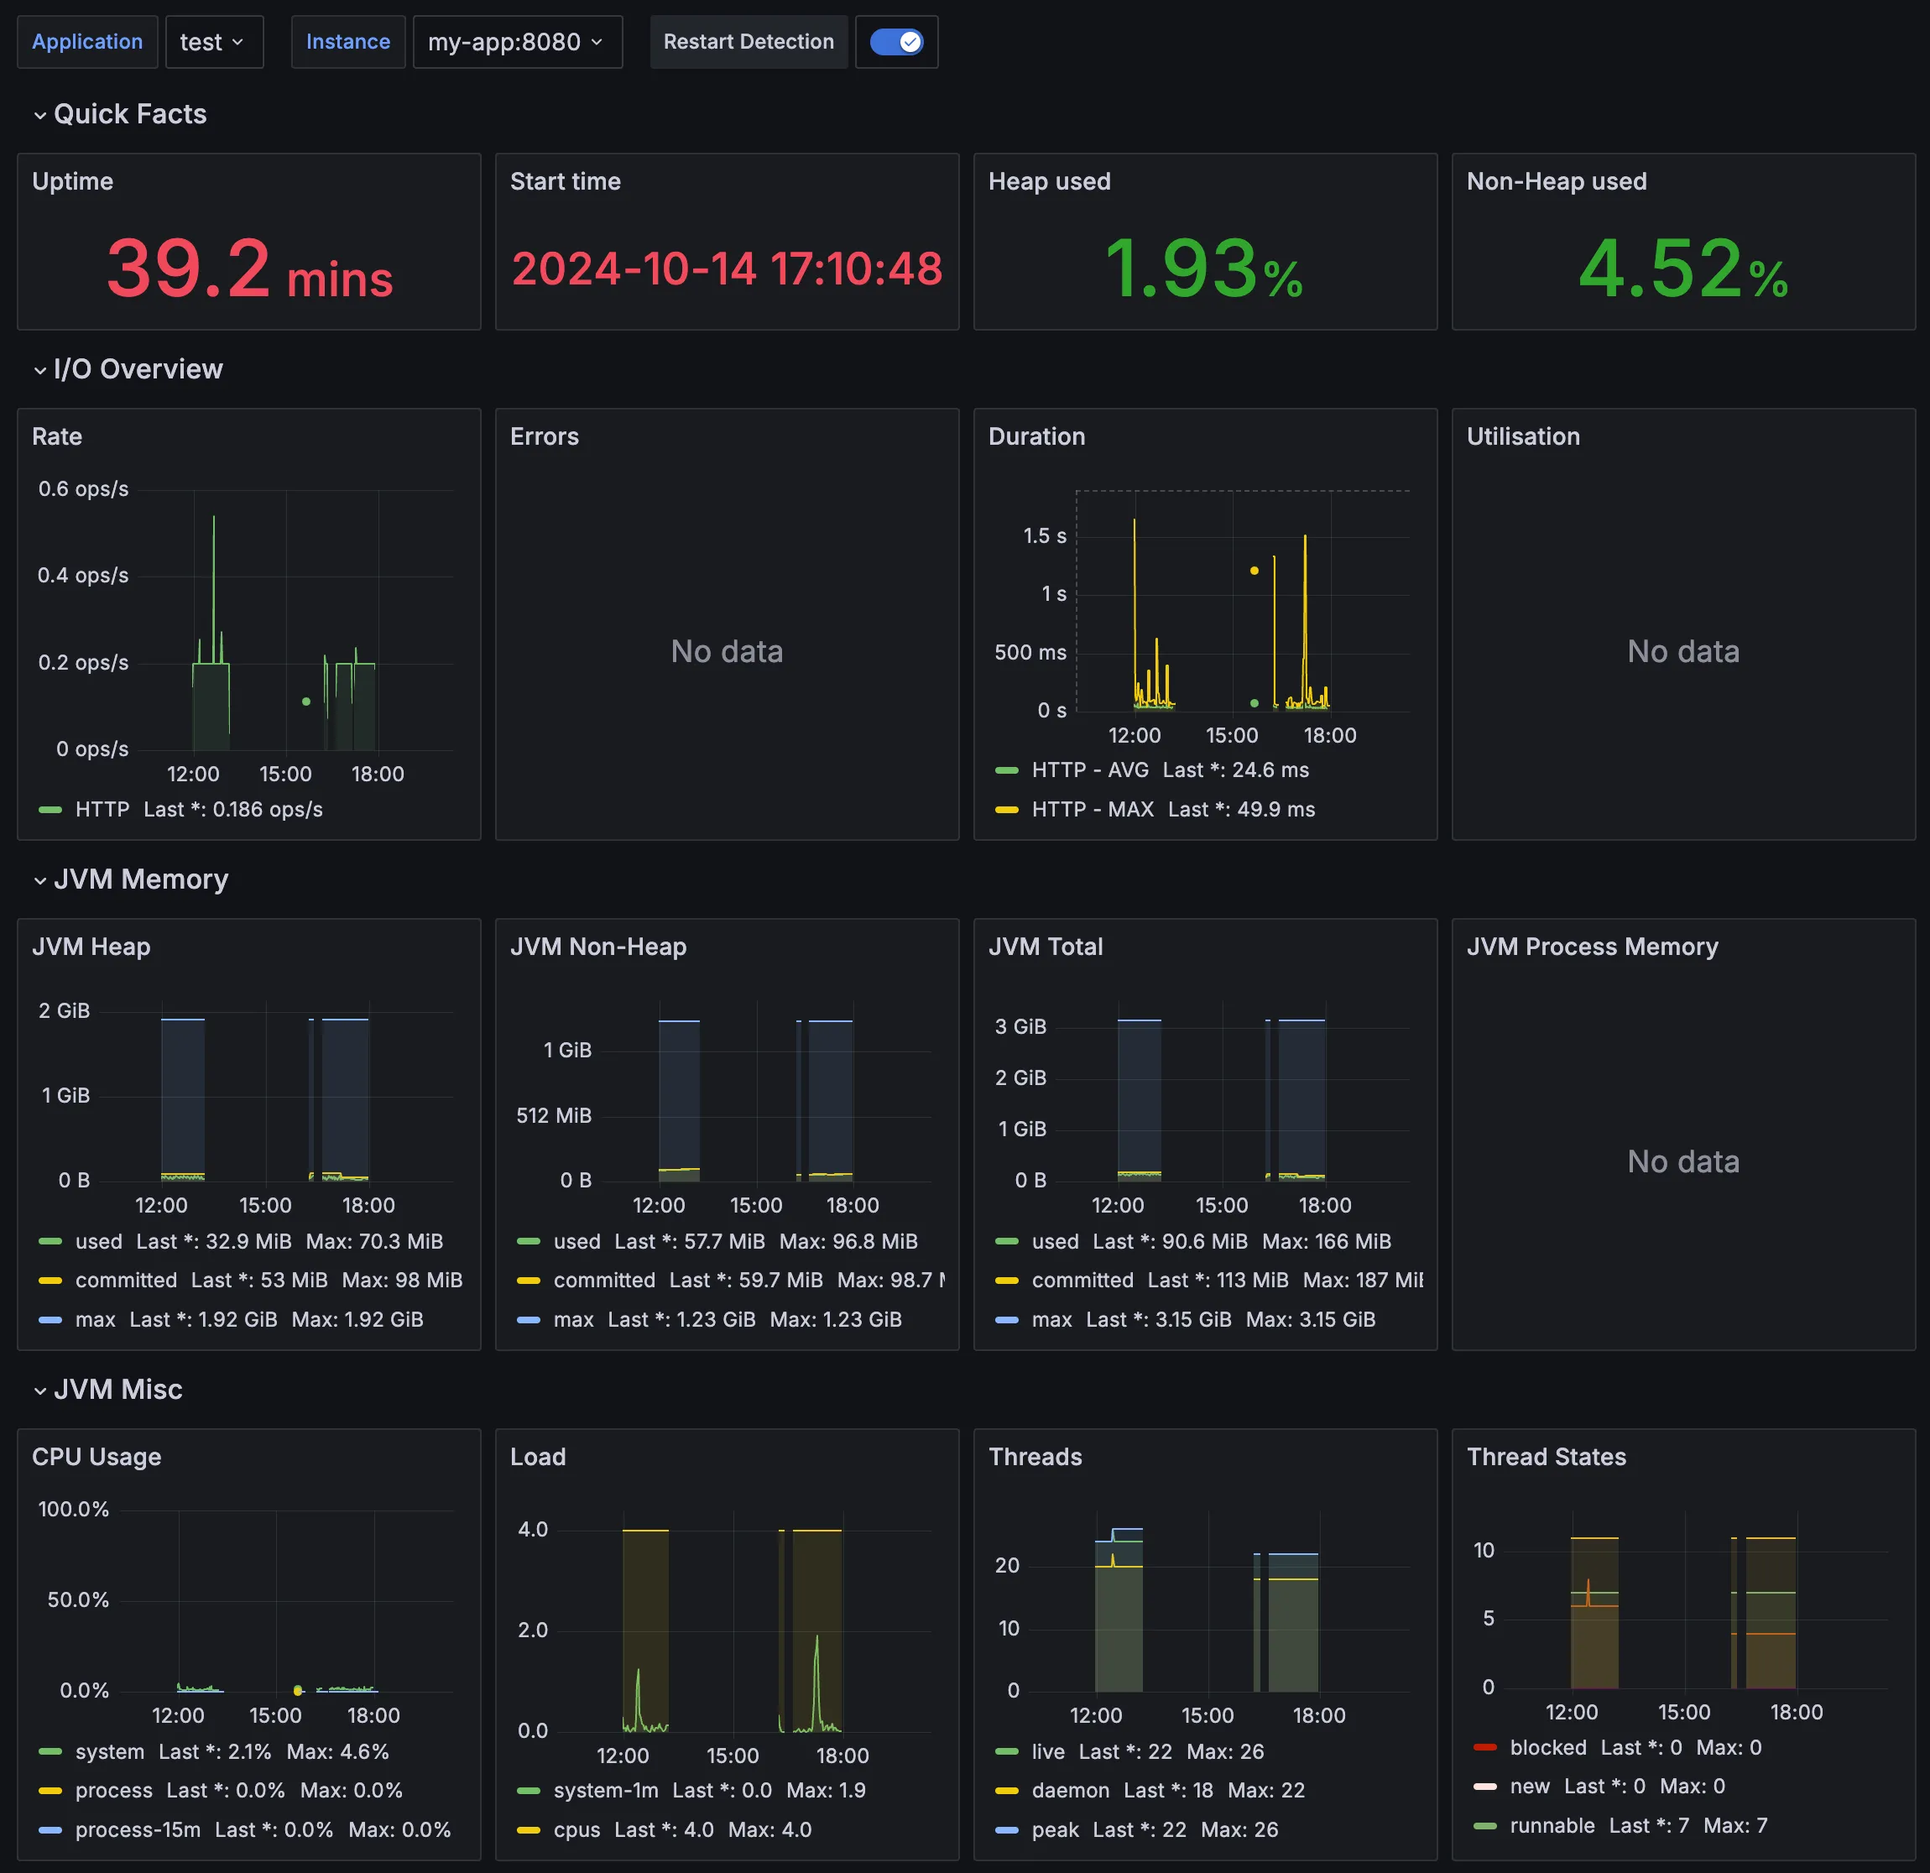Click green HTTP legend swatch in Rate panel
This screenshot has width=1930, height=1873.
coord(50,810)
